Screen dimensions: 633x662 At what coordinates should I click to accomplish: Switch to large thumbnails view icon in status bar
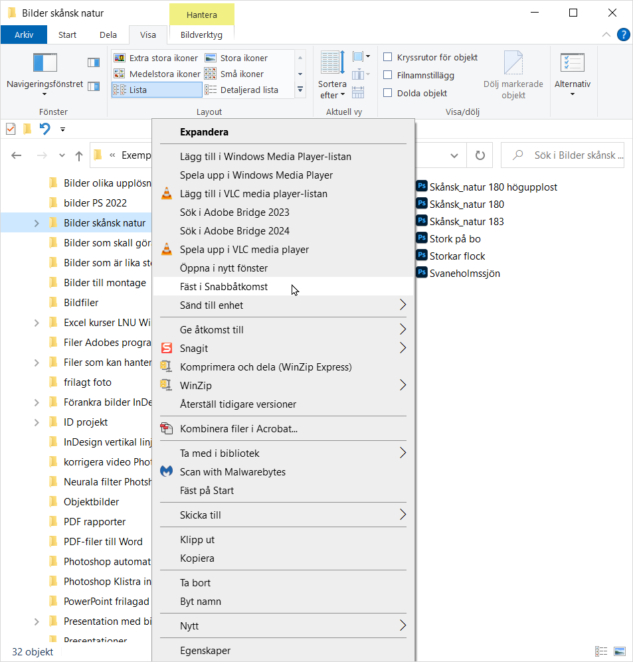coord(620,651)
